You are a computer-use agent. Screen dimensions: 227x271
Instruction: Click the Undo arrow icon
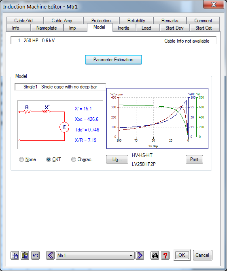35,255
